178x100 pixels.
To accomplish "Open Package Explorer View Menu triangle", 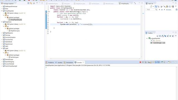I will point(37,3).
